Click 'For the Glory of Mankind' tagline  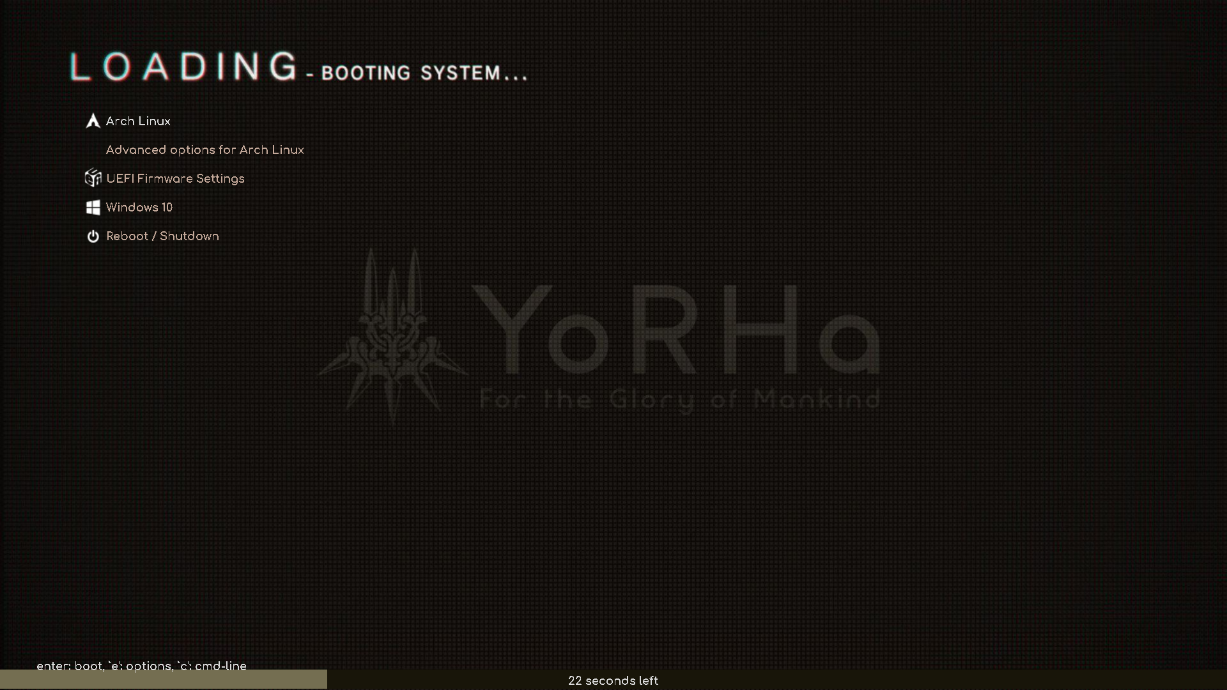(679, 401)
